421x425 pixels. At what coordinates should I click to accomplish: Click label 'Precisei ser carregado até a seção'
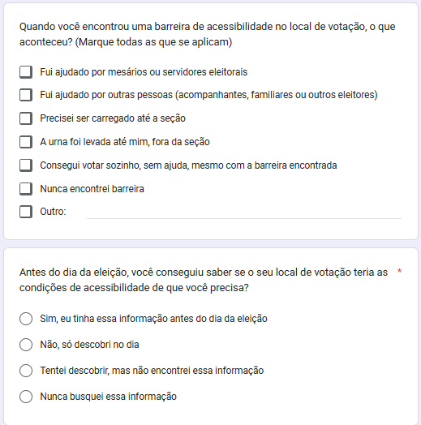tap(113, 118)
